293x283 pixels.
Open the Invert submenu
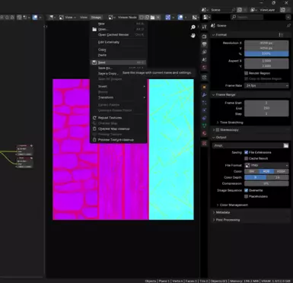(118, 87)
